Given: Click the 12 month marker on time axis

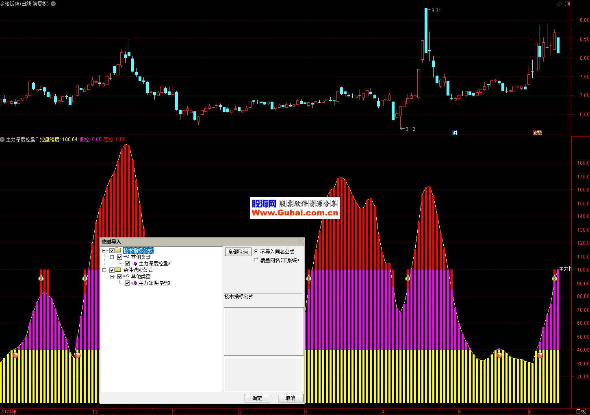Looking at the screenshot, I should pyautogui.click(x=95, y=412).
